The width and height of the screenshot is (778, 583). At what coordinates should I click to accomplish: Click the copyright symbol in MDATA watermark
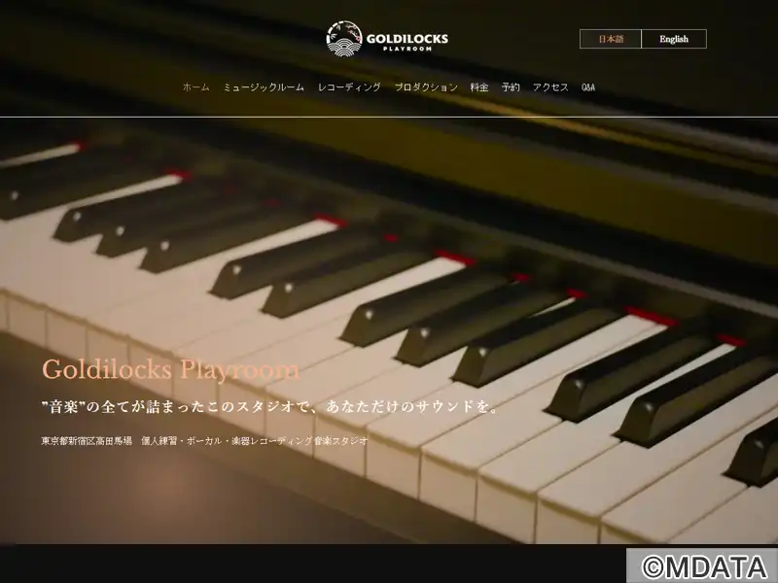point(652,567)
